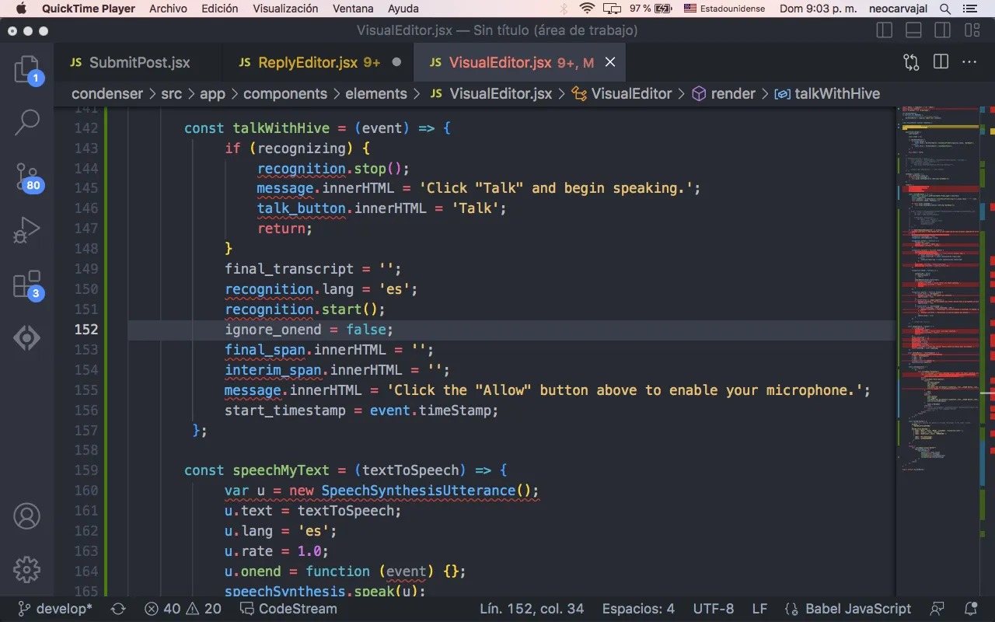
Task: Open the src breadcrumb dropdown
Action: pos(172,93)
